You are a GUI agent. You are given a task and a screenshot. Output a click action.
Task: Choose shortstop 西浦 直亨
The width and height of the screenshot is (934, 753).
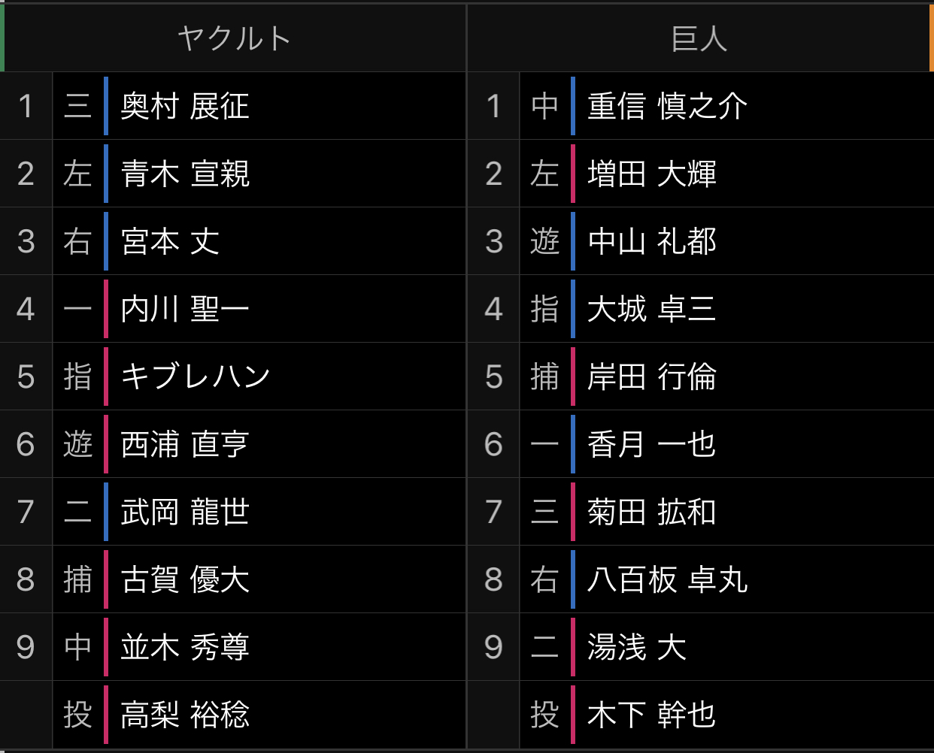coord(185,444)
